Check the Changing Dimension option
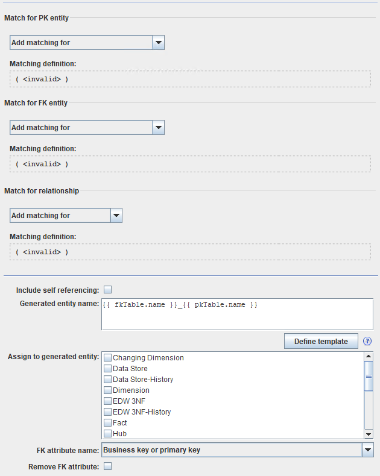 point(108,358)
